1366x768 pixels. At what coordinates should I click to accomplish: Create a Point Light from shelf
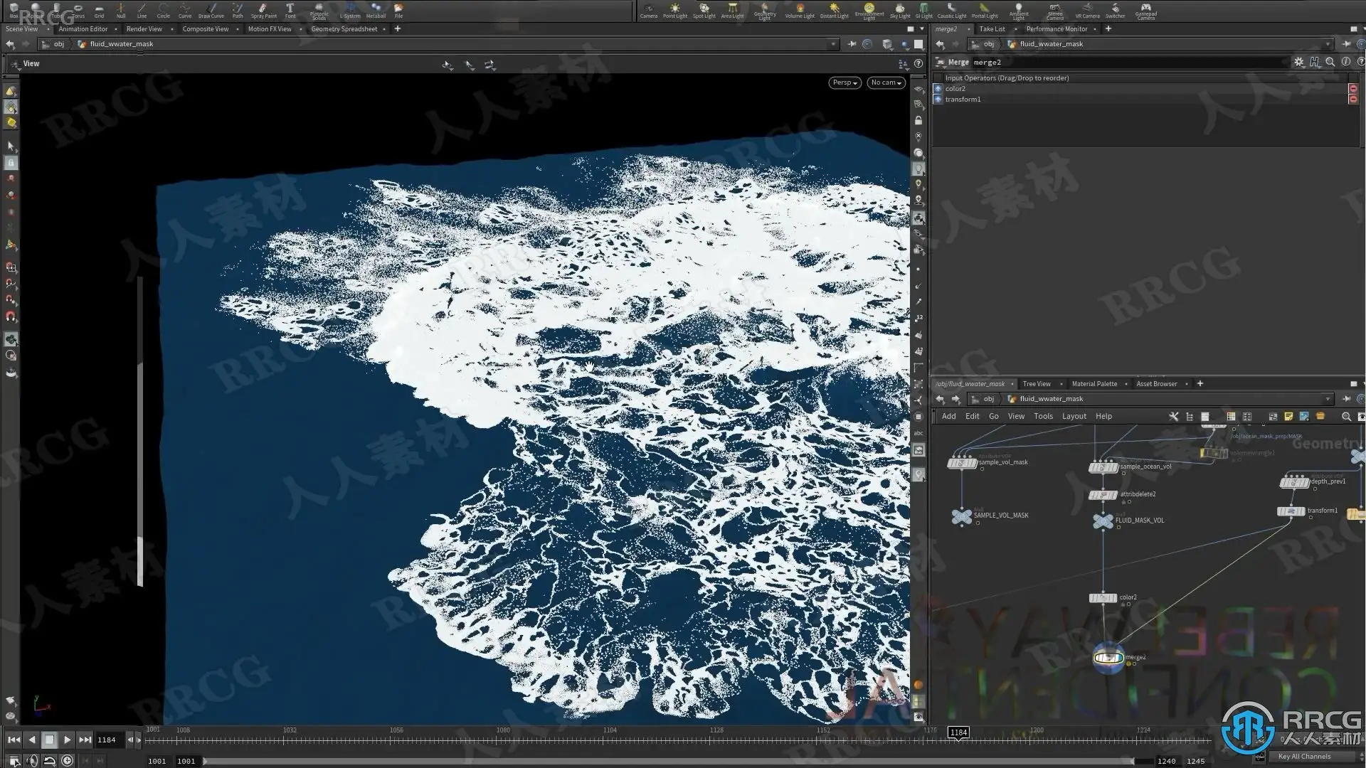click(x=674, y=10)
